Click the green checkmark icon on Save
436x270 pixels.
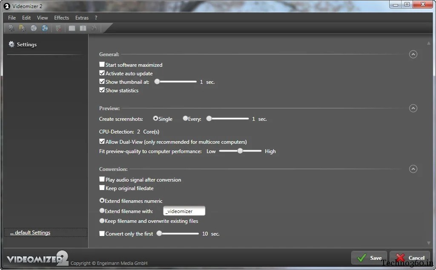click(362, 258)
